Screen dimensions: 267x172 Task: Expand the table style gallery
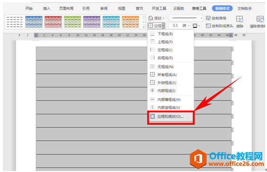[144, 26]
